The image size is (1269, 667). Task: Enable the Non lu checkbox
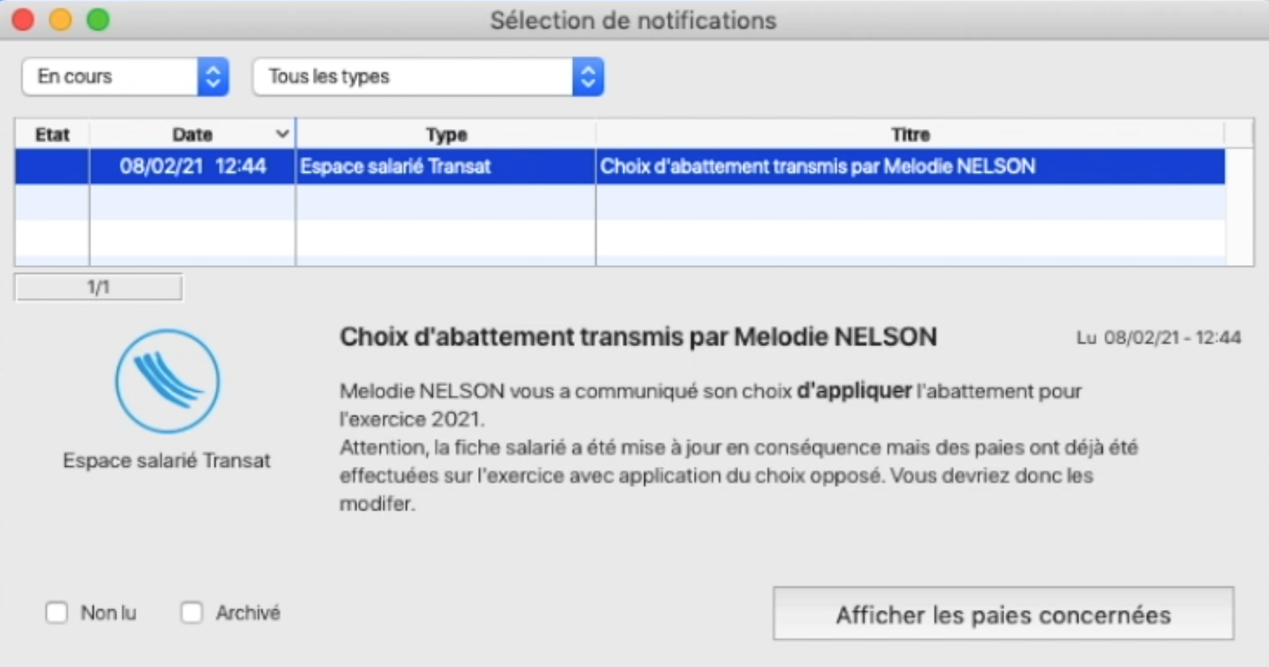[56, 613]
